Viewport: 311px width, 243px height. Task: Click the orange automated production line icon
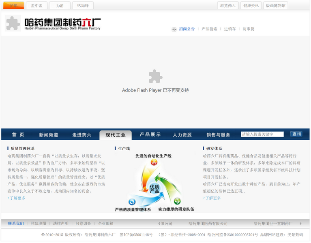pos(154,162)
